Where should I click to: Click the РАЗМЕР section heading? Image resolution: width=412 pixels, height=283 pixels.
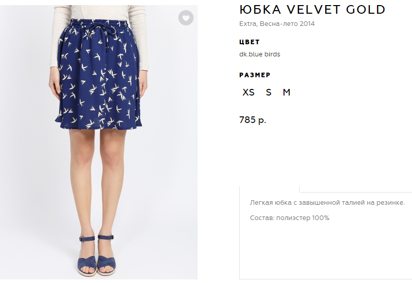[255, 75]
